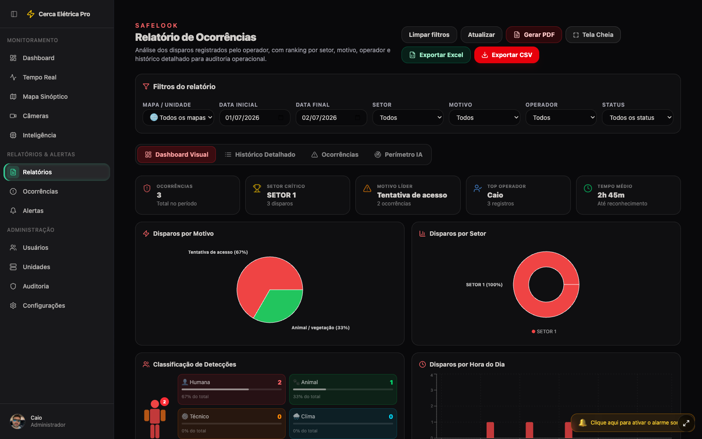Open the Operador filter dropdown
This screenshot has width=702, height=439.
pos(561,118)
